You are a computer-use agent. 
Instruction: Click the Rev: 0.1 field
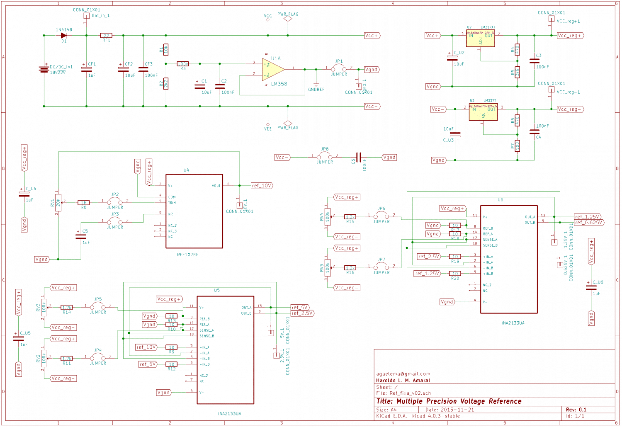click(576, 410)
